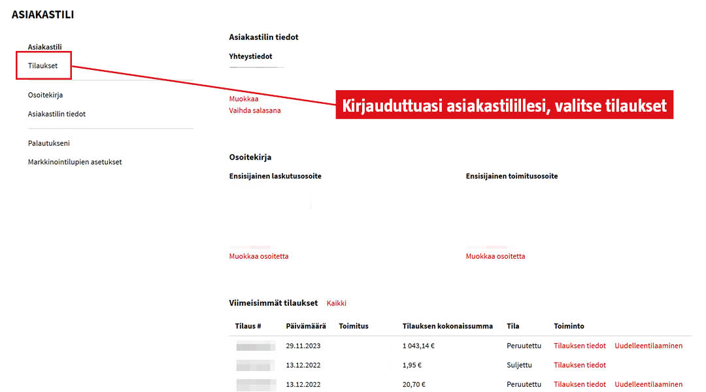Screen dimensions: 706x392
Task: Open the Palautukseni page
Action: pos(48,144)
